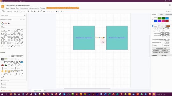Open the line style dropdown next to Линия
172x96 pixels.
point(162,26)
